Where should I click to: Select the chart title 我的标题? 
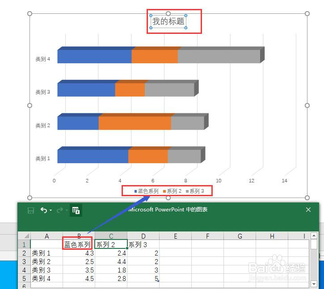point(168,21)
